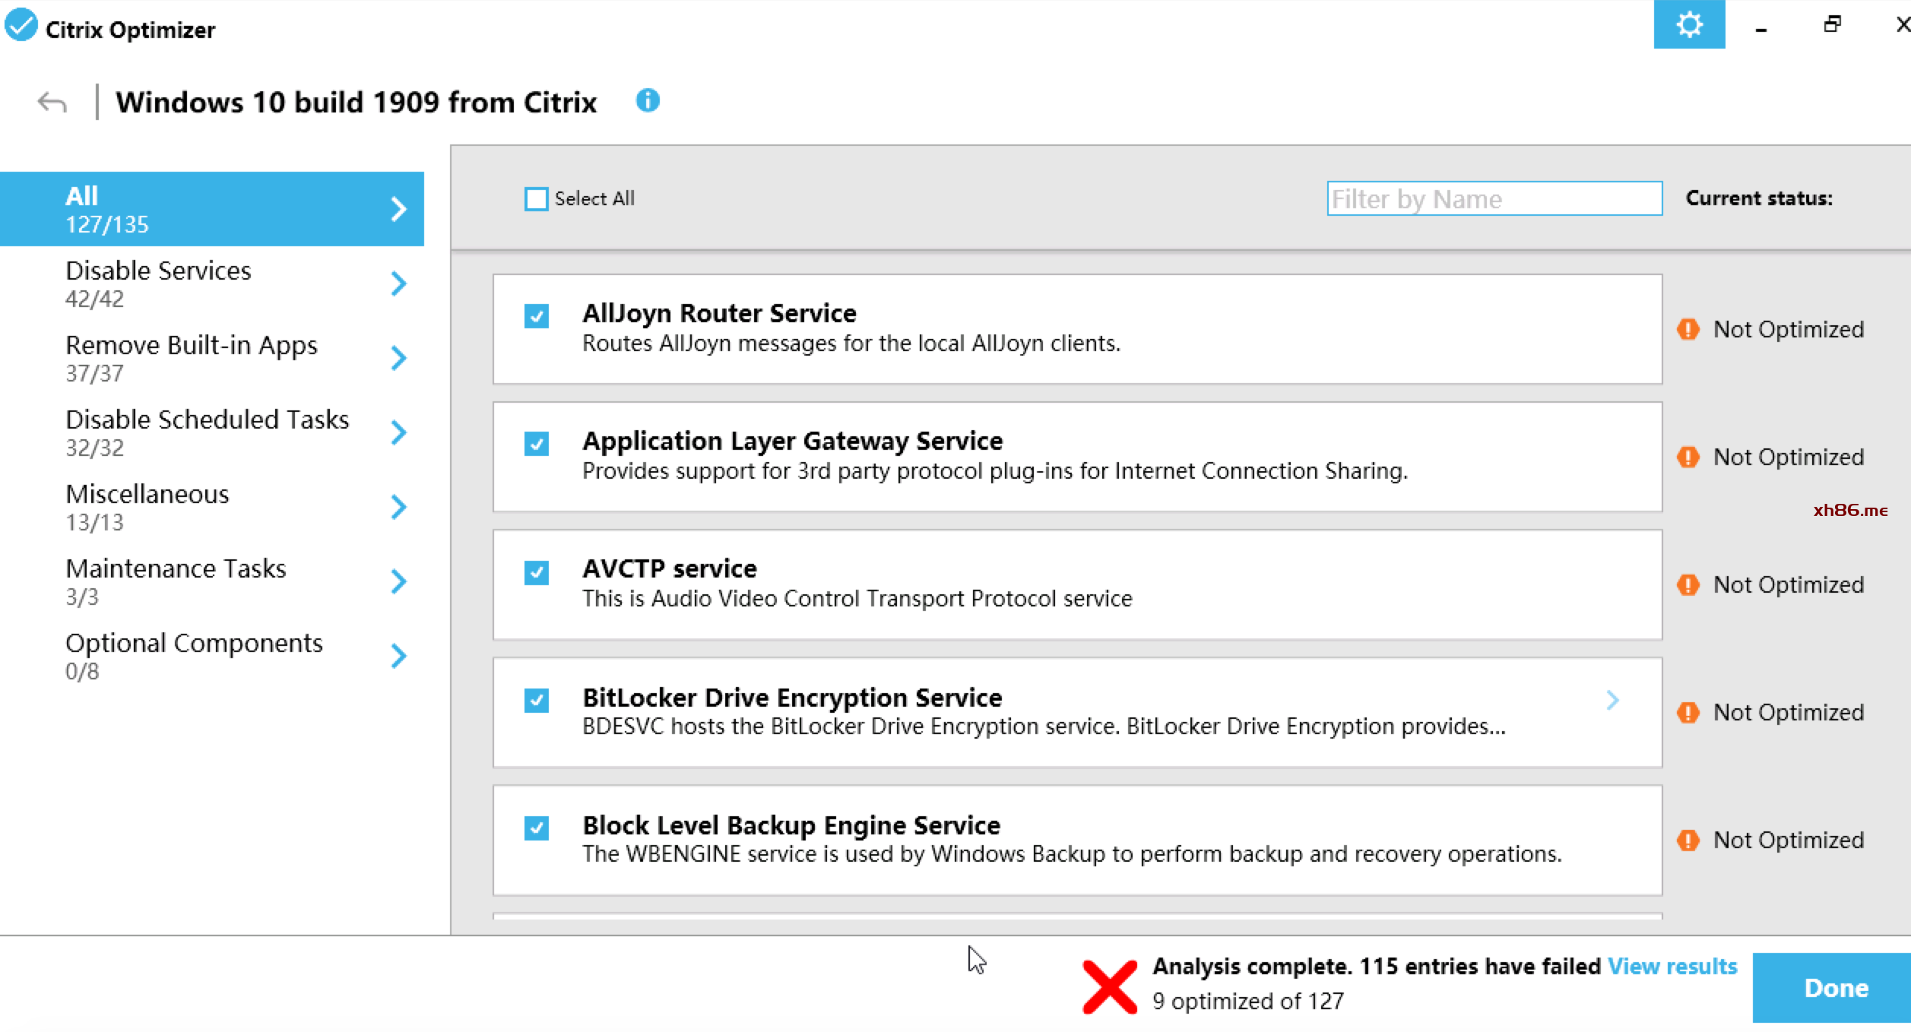Select the Disable Services category
Screen dimensions: 1911x1032
pyautogui.click(x=212, y=283)
